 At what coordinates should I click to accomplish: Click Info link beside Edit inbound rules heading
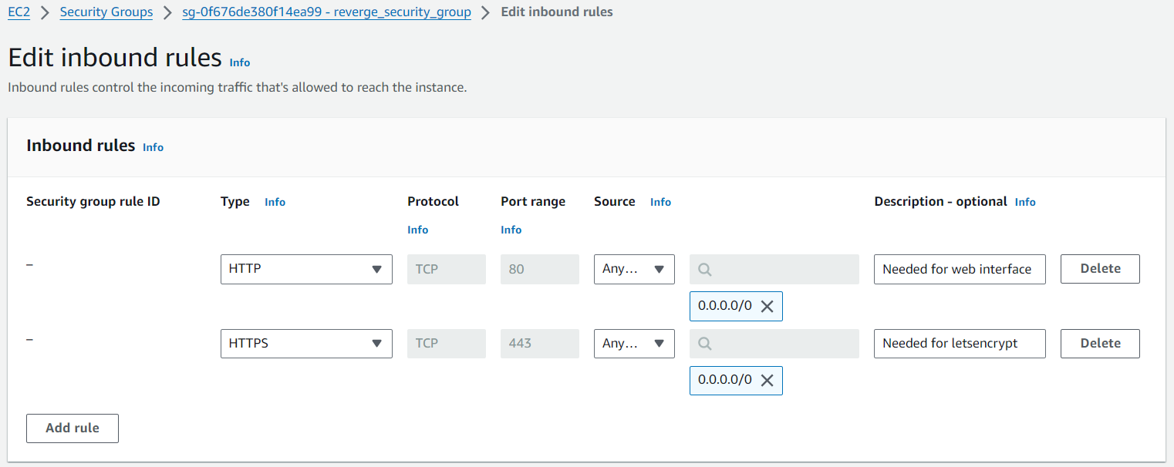(240, 62)
